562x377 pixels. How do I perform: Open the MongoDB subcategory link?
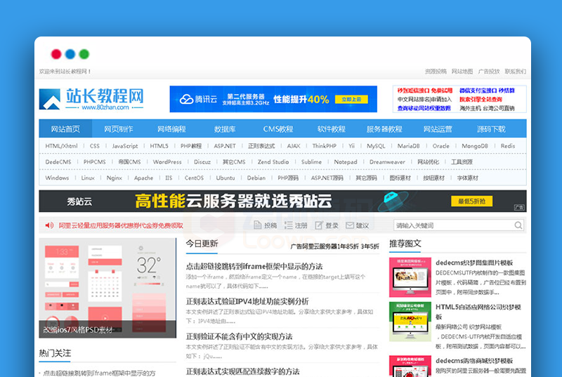(x=475, y=146)
